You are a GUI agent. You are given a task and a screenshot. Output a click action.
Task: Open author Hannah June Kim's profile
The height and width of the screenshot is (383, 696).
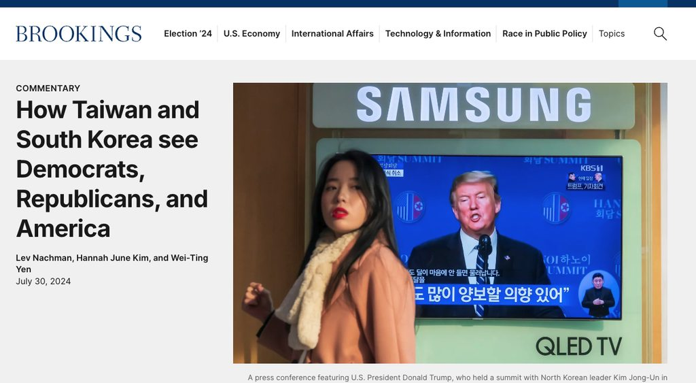[x=113, y=258]
